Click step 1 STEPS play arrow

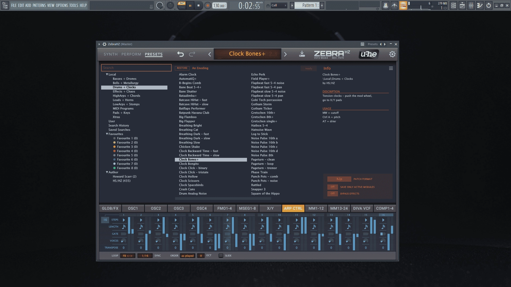123,220
